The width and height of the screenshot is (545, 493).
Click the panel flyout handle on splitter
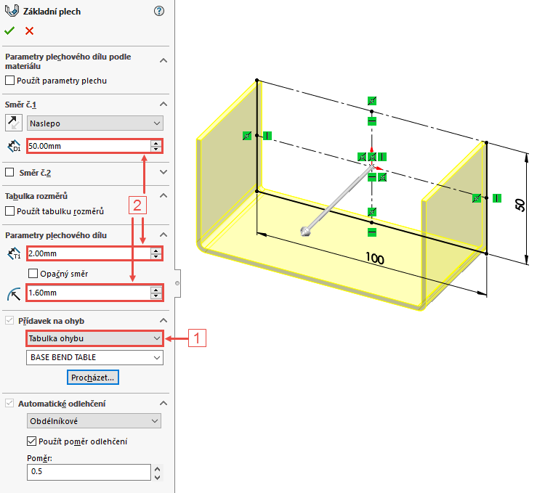click(177, 283)
